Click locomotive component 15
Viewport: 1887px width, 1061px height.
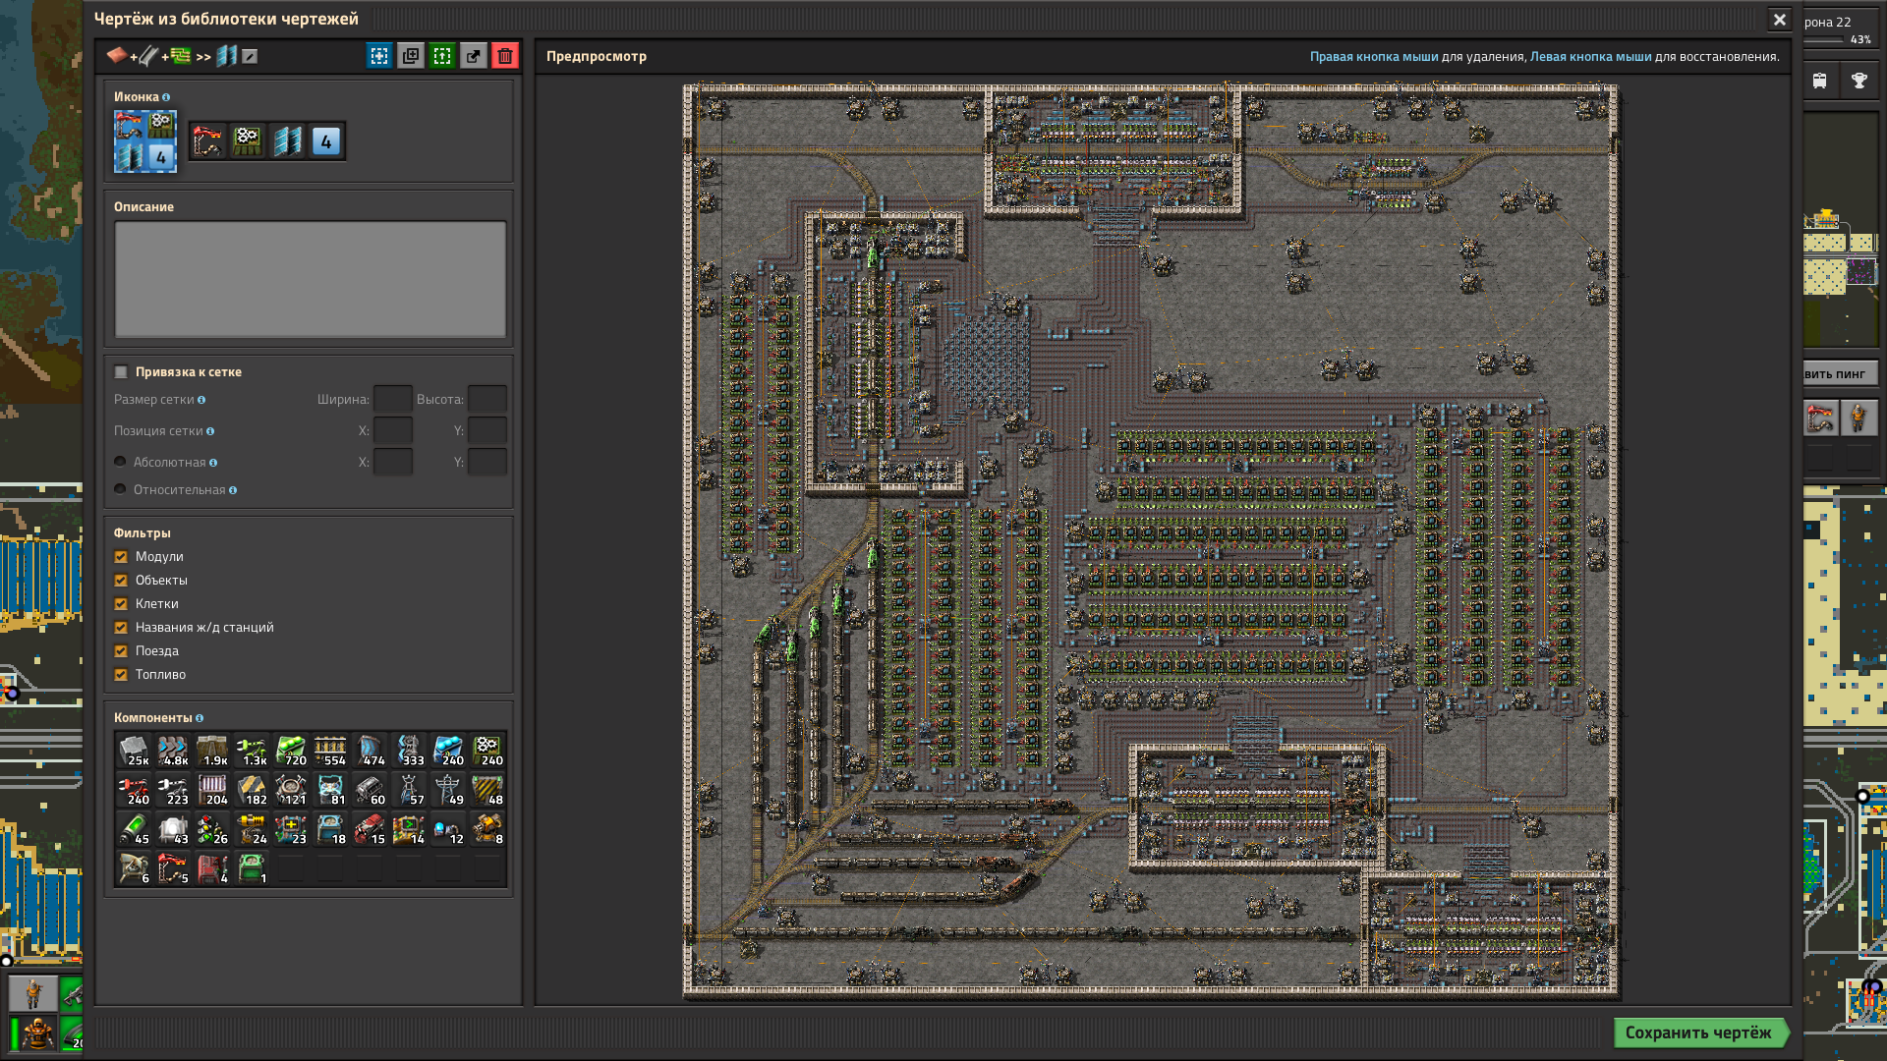(x=370, y=829)
